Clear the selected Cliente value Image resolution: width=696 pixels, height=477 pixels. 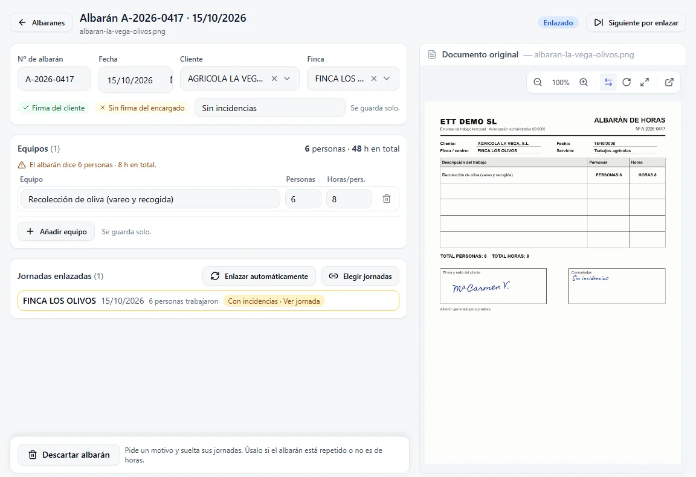274,78
